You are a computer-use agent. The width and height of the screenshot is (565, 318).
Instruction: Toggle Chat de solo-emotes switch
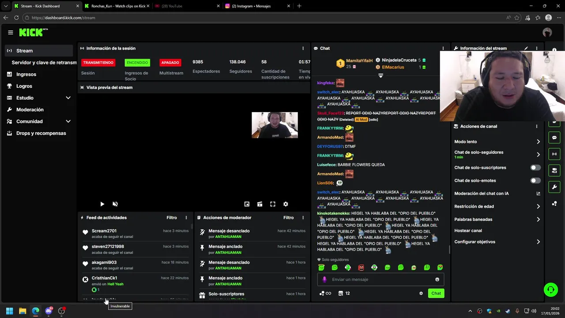point(535,181)
